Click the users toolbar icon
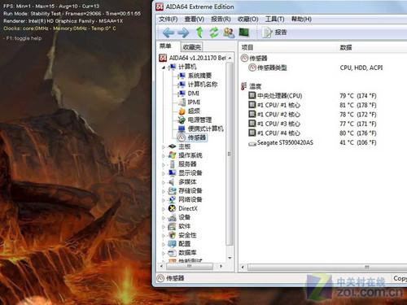The image size is (407, 305). (x=229, y=33)
